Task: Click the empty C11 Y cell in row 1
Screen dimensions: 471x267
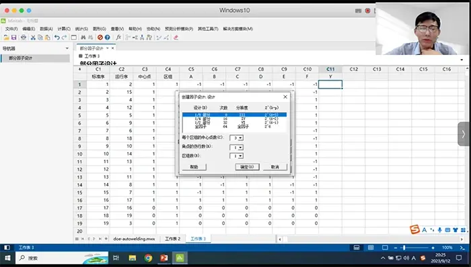Action: [330, 85]
